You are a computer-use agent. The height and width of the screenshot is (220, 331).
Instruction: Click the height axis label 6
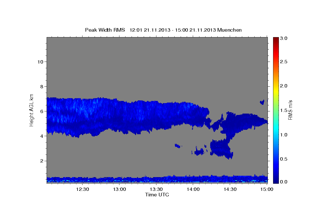(41, 111)
